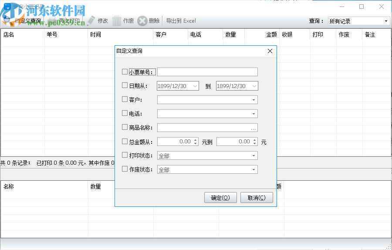Click the 作废 column header
392x250 pixels.
tap(349, 34)
